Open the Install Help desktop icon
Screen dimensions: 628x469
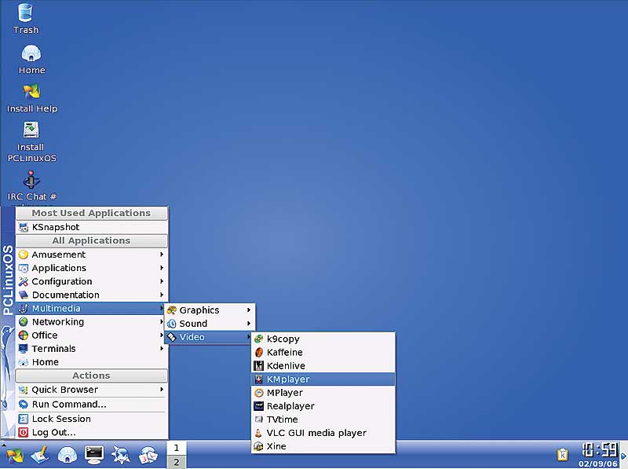(31, 98)
